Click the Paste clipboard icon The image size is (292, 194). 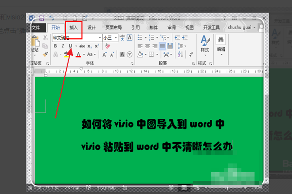pos(36,42)
